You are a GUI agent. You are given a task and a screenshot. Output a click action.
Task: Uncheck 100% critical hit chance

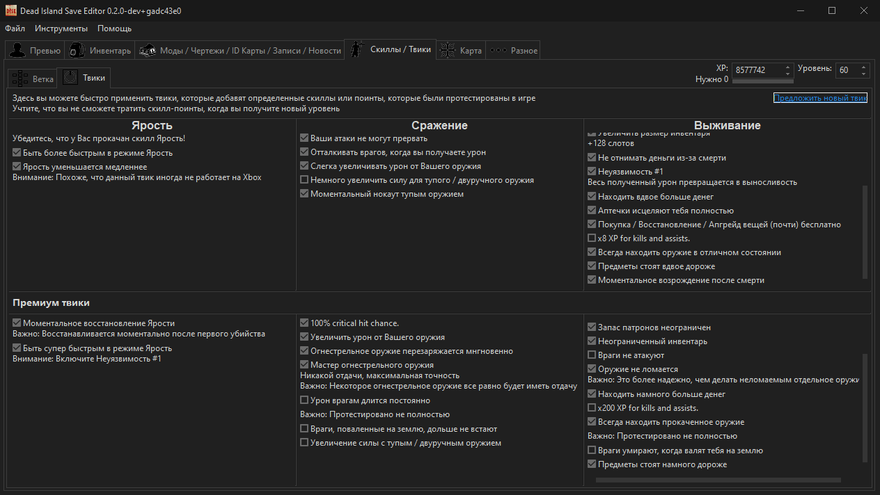click(x=304, y=323)
